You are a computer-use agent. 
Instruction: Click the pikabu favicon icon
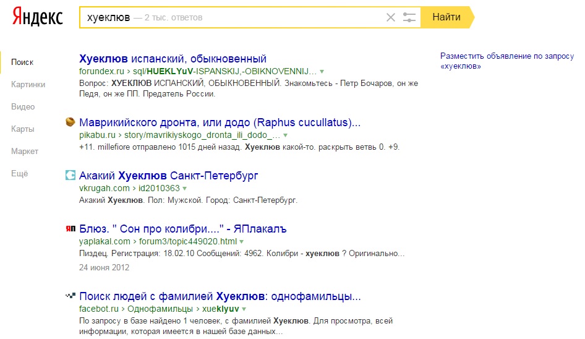point(70,122)
